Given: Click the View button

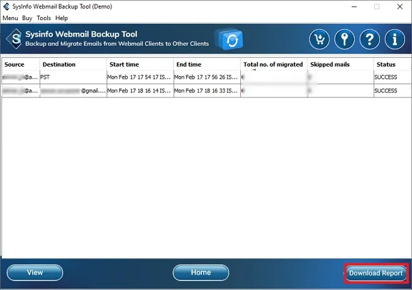Looking at the screenshot, I should click(35, 272).
